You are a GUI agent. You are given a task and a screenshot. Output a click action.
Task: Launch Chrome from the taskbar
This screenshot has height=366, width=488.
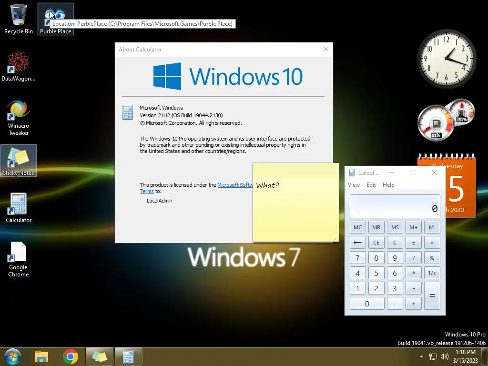tap(71, 356)
